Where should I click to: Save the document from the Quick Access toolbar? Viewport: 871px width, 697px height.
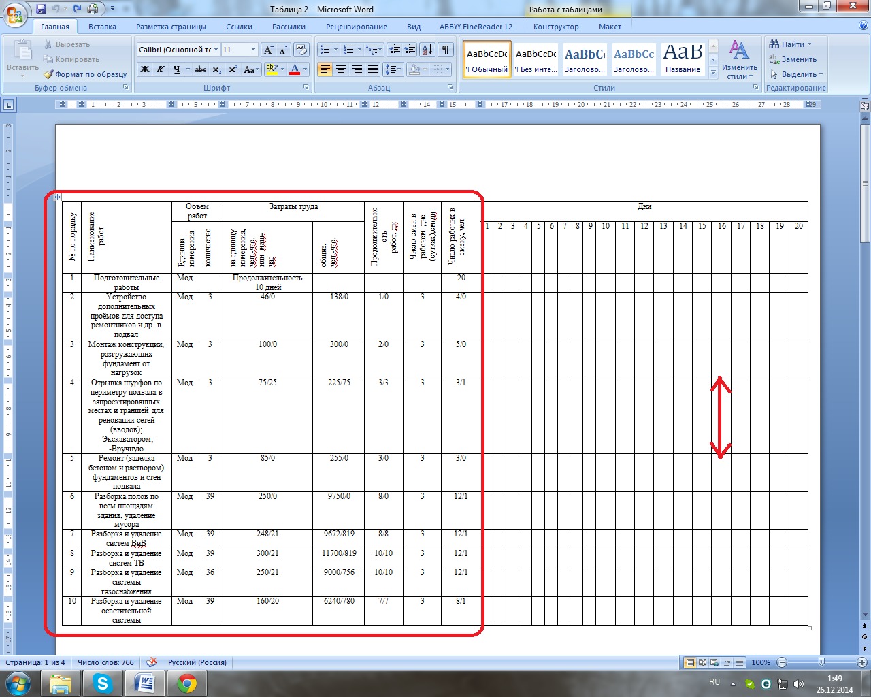[41, 9]
